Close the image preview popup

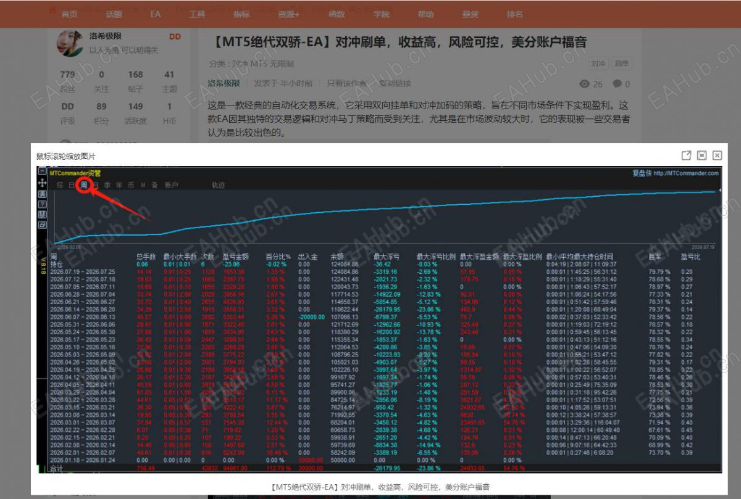(x=717, y=156)
